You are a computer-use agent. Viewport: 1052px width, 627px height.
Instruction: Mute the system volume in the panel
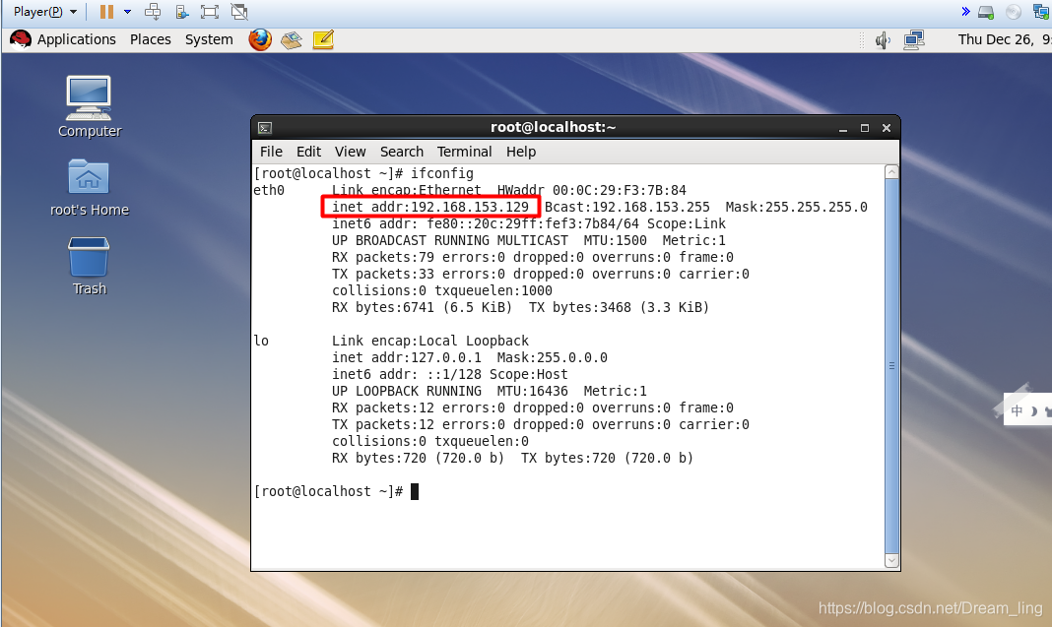point(884,39)
